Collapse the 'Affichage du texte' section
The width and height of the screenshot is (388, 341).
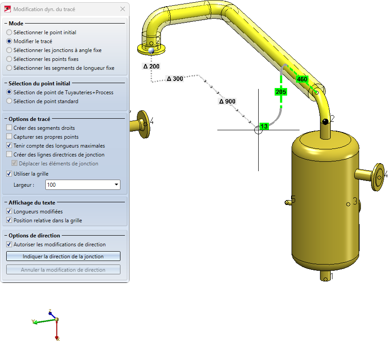pos(6,203)
